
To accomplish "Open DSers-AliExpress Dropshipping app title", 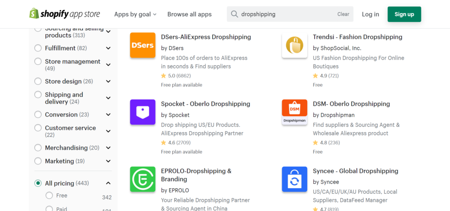I will [206, 37].
